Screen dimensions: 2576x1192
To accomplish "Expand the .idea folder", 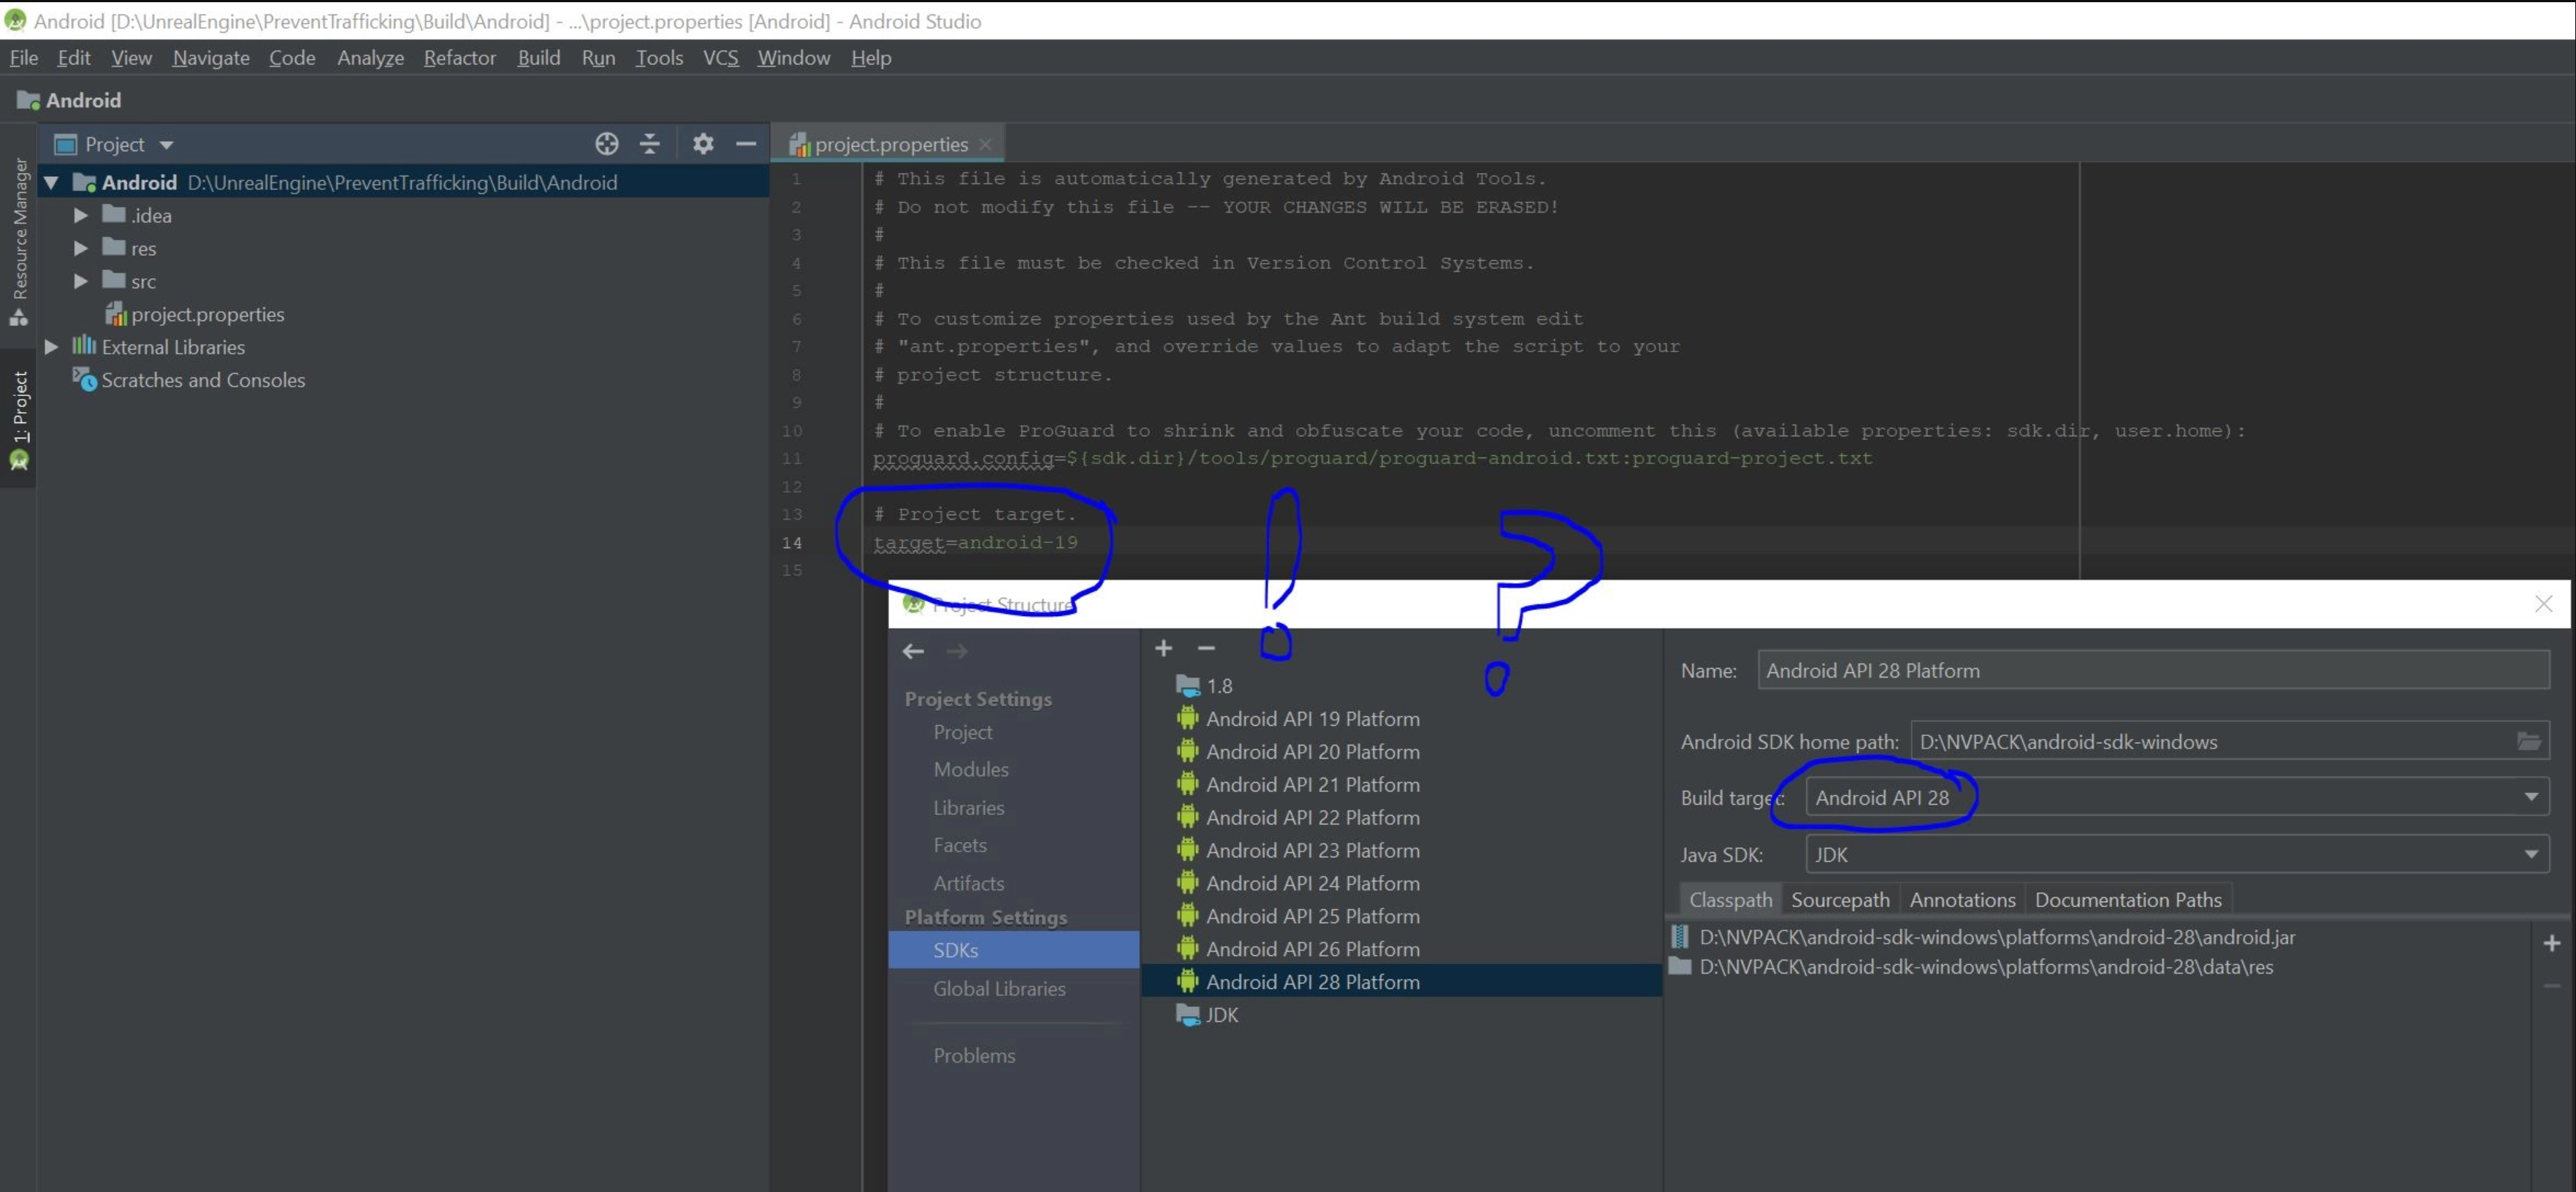I will 81,215.
